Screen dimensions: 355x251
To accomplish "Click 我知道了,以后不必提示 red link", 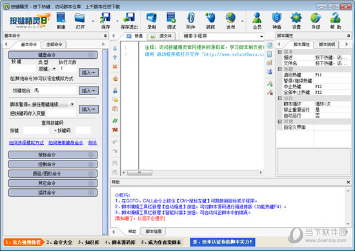I will coord(140,219).
